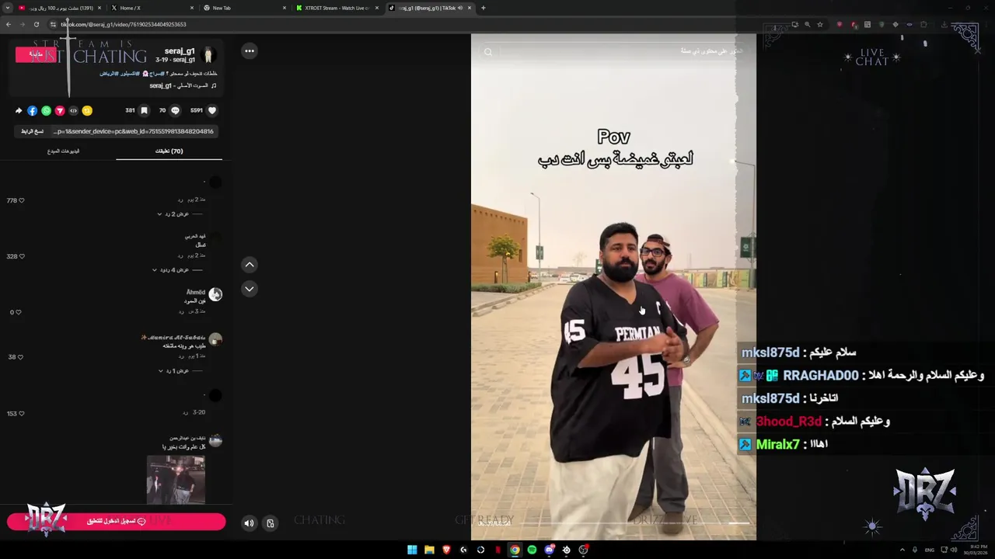
Task: Reload the page with refresh icon
Action: click(36, 24)
